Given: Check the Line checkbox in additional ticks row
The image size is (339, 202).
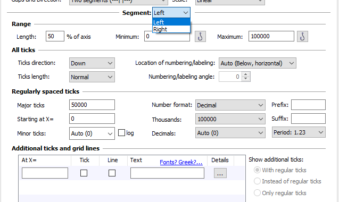Looking at the screenshot, I should (x=112, y=173).
